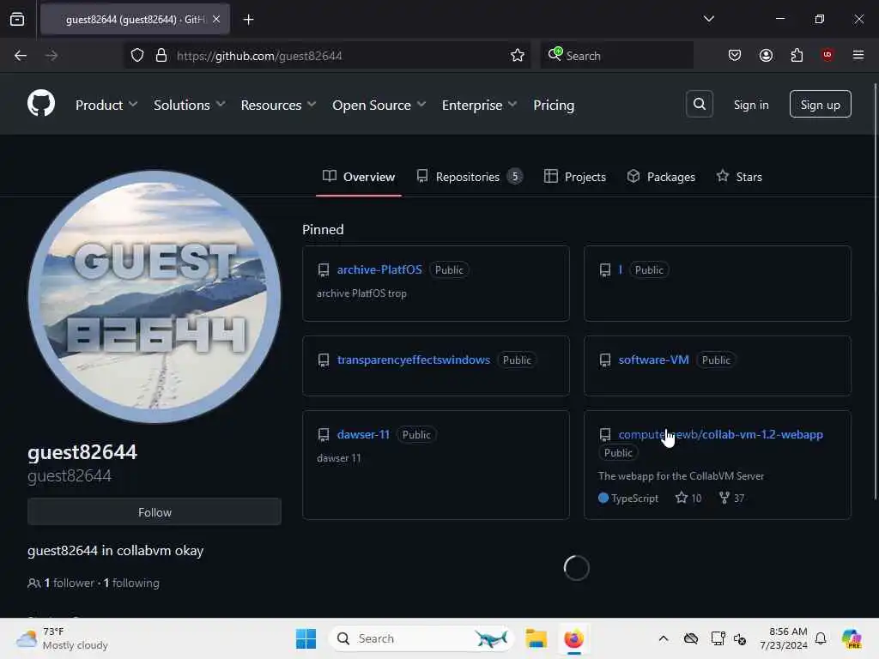This screenshot has height=659, width=879.
Task: Click the Sign up button
Action: pos(820,104)
